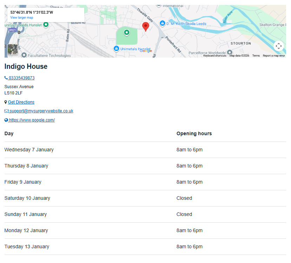Click Keyboard shortcuts on the map

[x=215, y=55]
